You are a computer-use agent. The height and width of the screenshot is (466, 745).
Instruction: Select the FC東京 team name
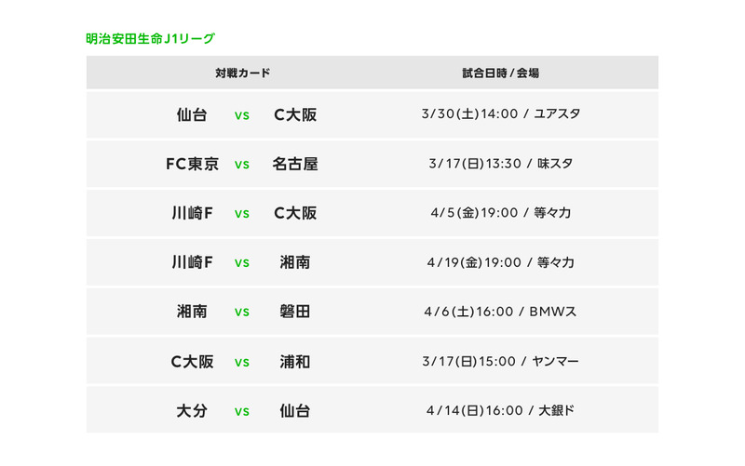[192, 165]
